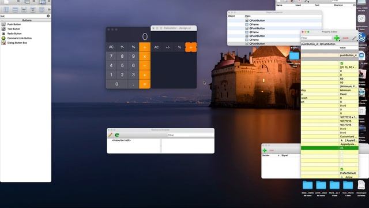Click red minus in Signal/Slot editor
This screenshot has height=208, width=369.
tap(272, 150)
